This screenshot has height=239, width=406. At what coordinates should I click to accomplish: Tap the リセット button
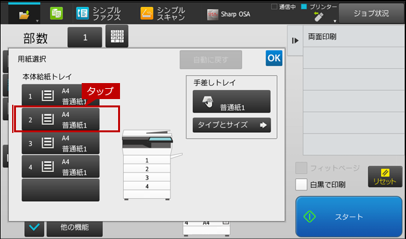(x=385, y=176)
